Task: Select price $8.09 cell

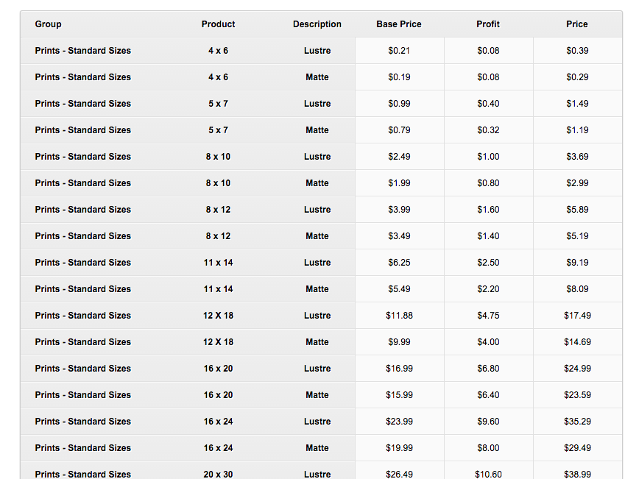Action: point(577,288)
